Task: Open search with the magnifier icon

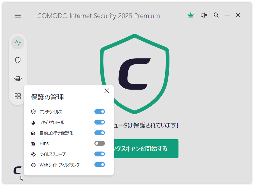Action: coord(216,15)
